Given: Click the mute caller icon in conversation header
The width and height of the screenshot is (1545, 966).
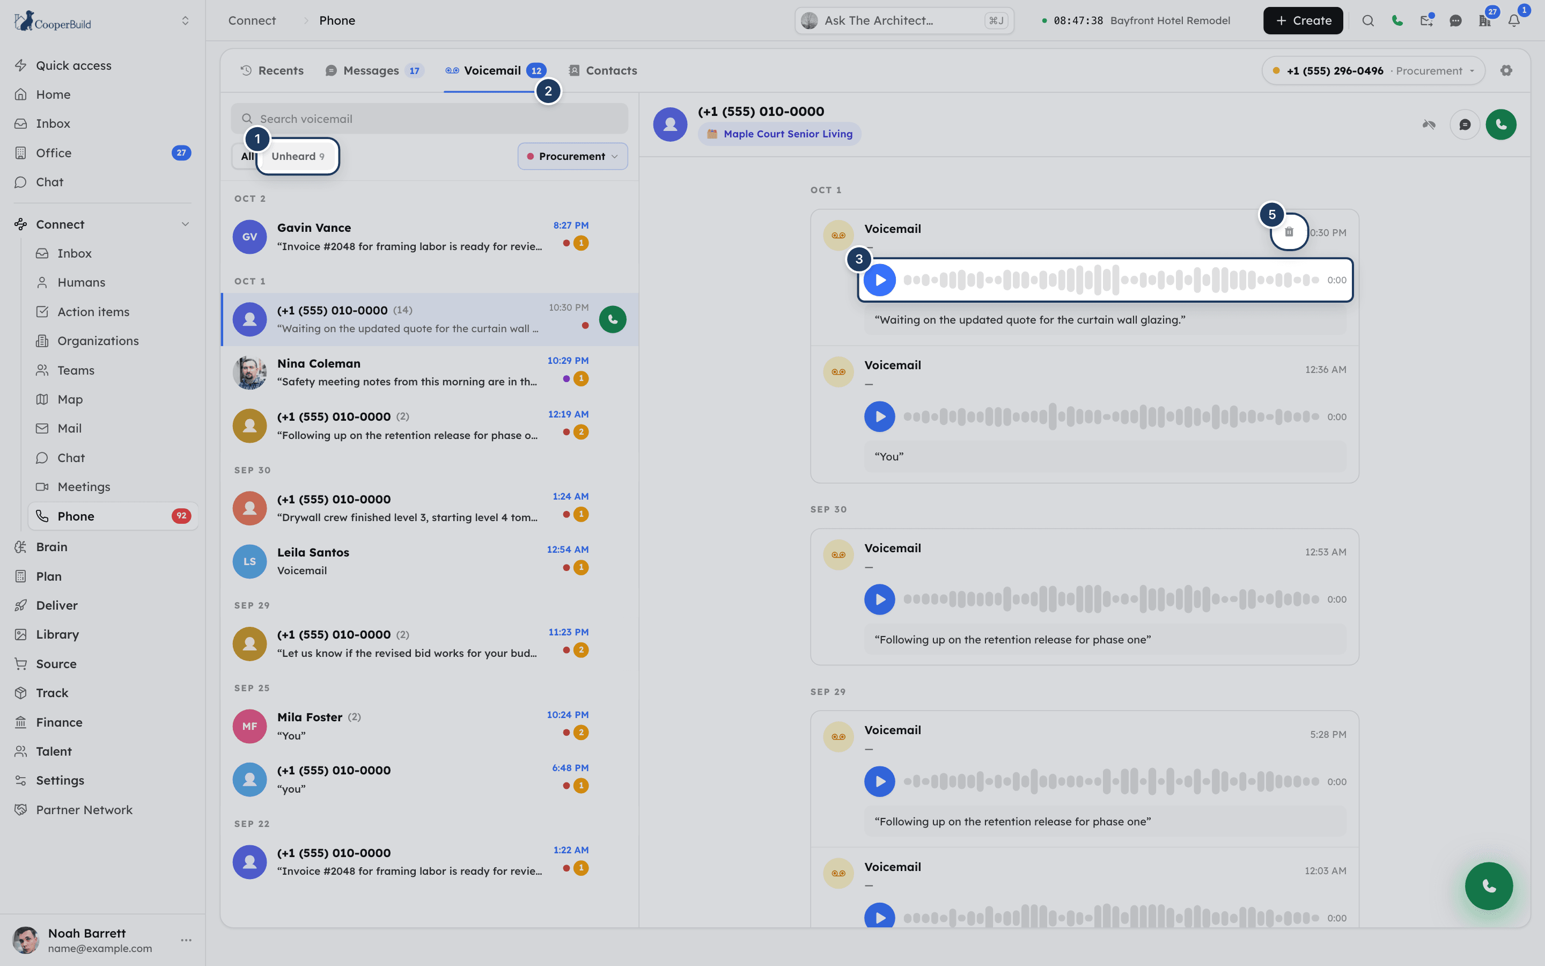Looking at the screenshot, I should tap(1429, 125).
